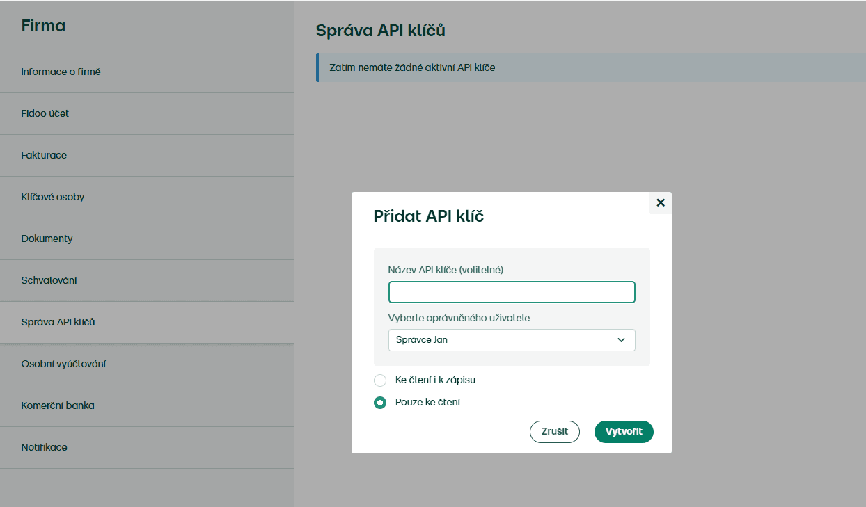This screenshot has height=507, width=866.
Task: Navigate to Klíčové osoby
Action: pos(53,197)
